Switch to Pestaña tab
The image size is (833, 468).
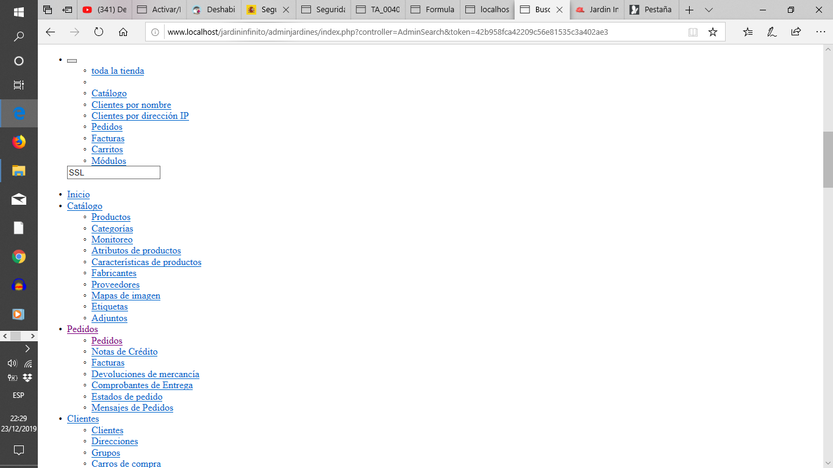pos(652,10)
